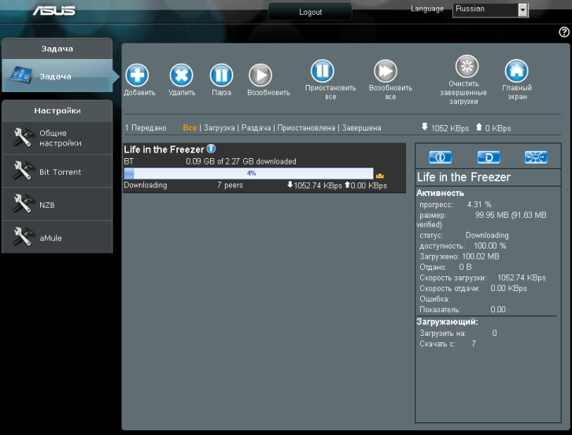572x435 pixels.
Task: Resume the selected task via the Возобновить icon
Action: coord(260,75)
